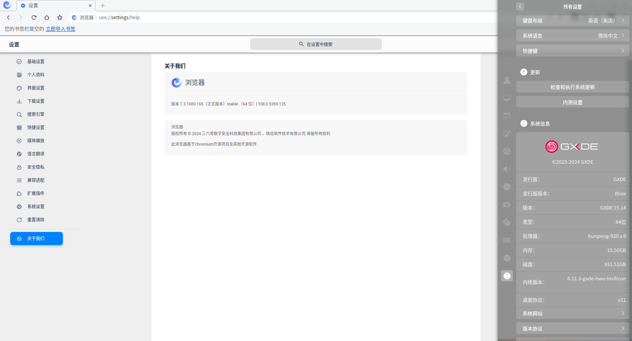The height and width of the screenshot is (341, 632).
Task: Open 基础设置 in settings sidebar
Action: click(x=36, y=62)
